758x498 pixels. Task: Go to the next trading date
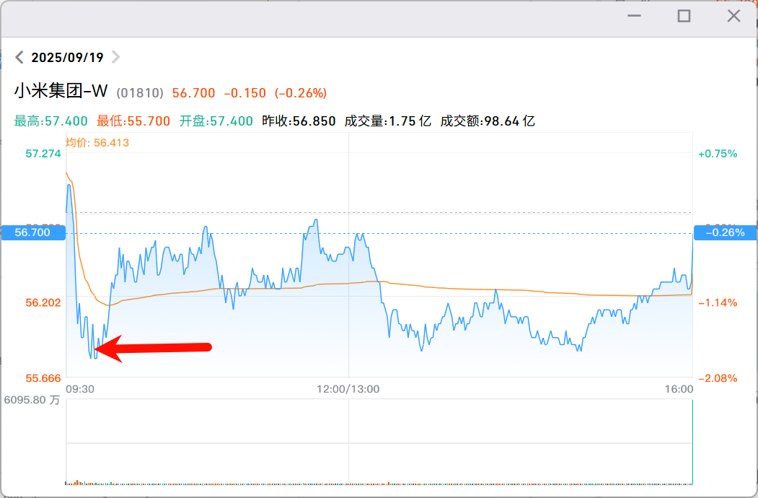click(115, 57)
